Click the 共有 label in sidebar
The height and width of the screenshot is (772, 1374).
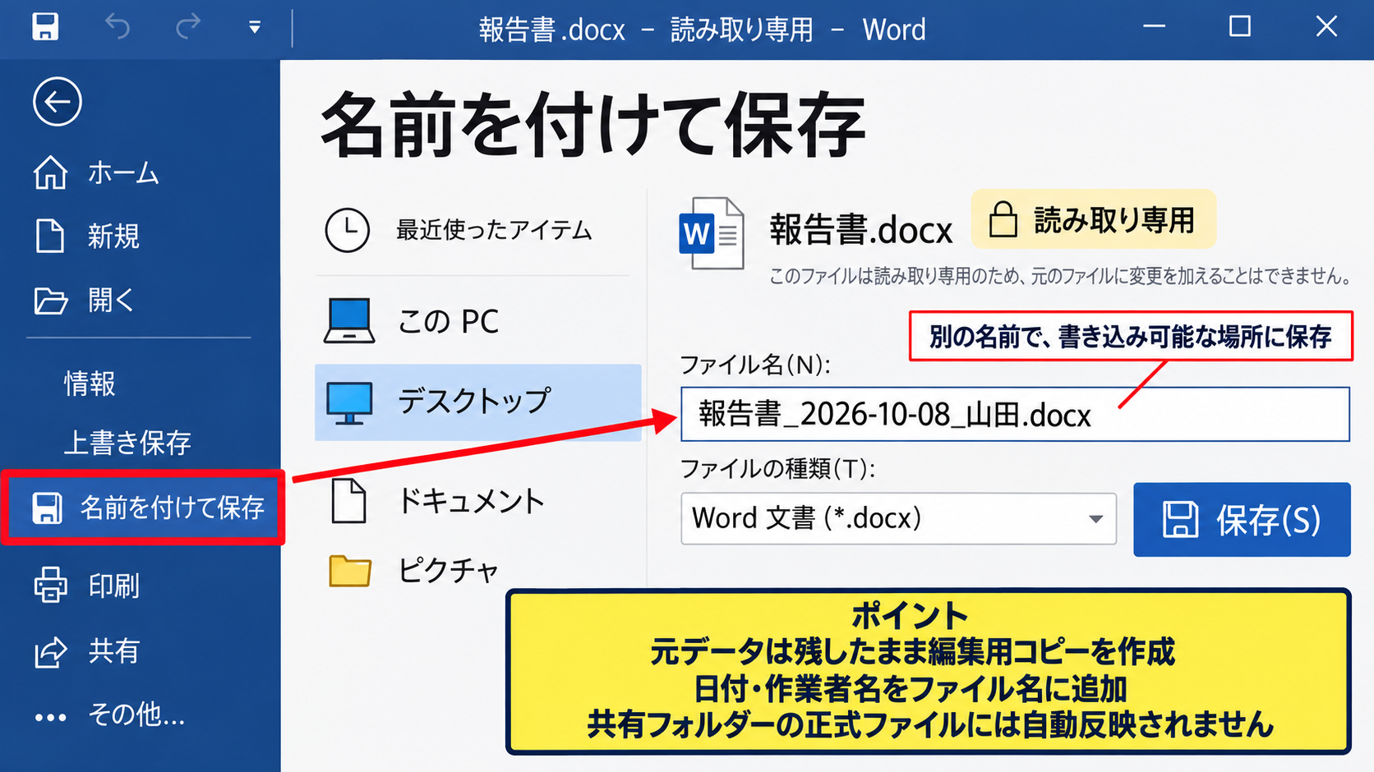click(114, 651)
